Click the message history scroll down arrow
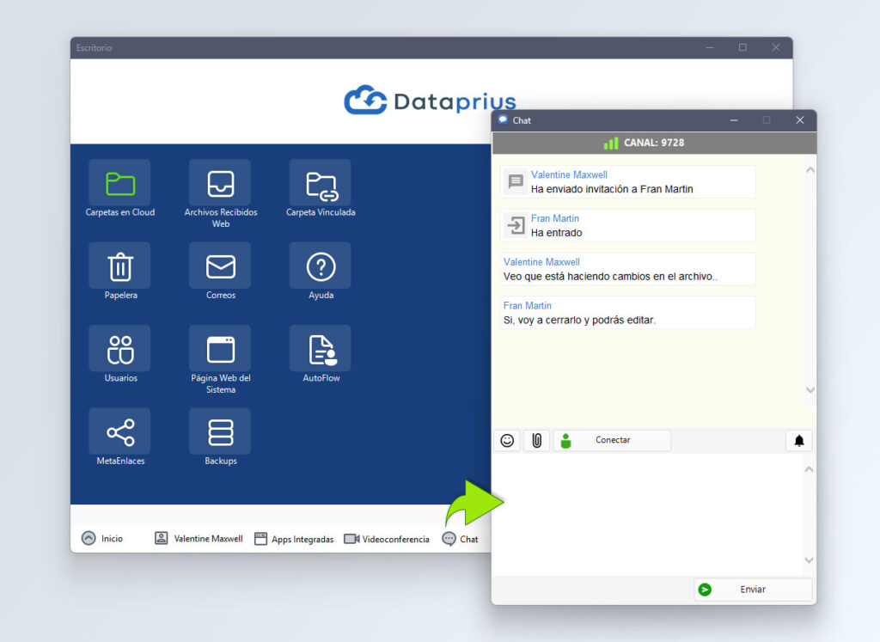880x642 pixels. pos(810,389)
